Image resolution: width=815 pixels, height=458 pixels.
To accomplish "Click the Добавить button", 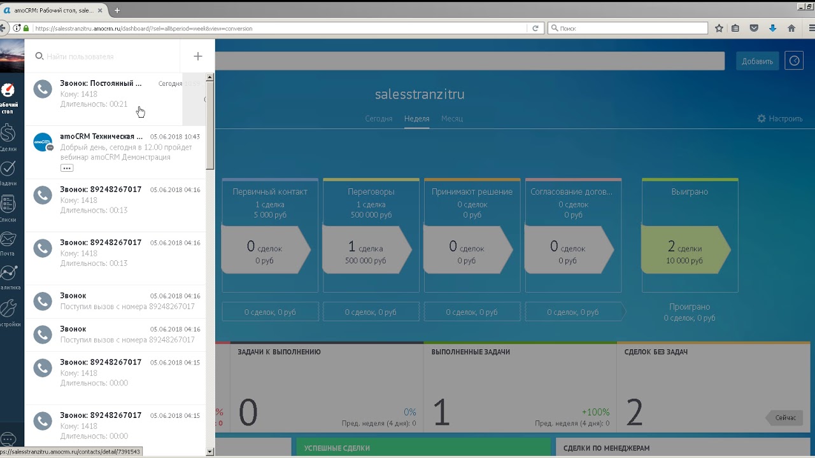I will tap(757, 61).
